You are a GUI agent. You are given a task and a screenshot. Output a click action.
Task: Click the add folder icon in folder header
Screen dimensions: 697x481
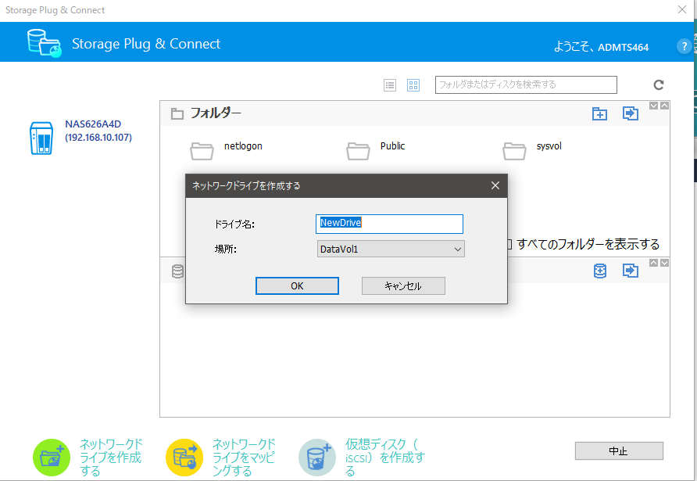(599, 113)
